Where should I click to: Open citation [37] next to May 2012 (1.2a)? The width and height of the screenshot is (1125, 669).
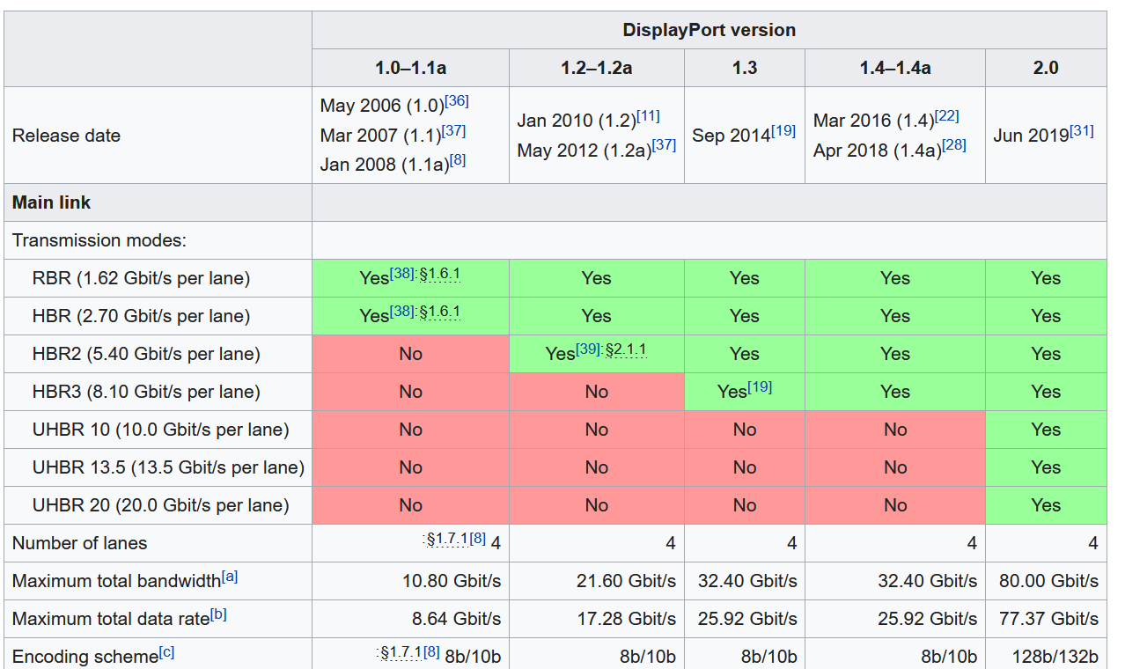pos(664,145)
